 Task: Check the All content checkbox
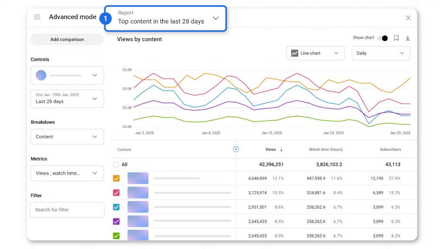[x=116, y=164]
